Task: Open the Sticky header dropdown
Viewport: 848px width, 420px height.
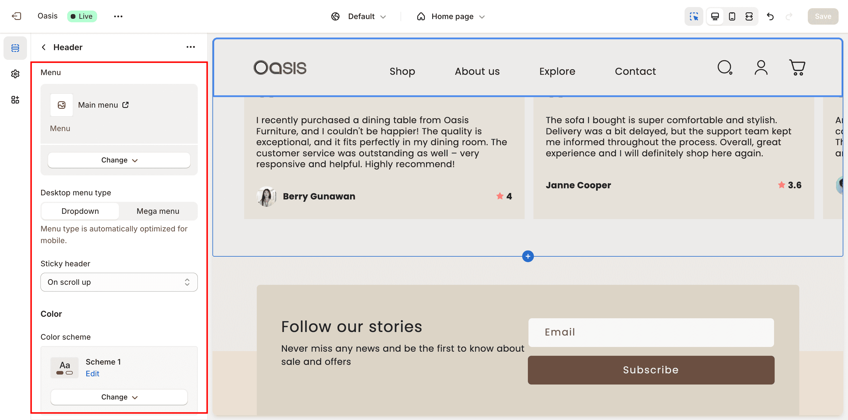Action: (x=119, y=282)
